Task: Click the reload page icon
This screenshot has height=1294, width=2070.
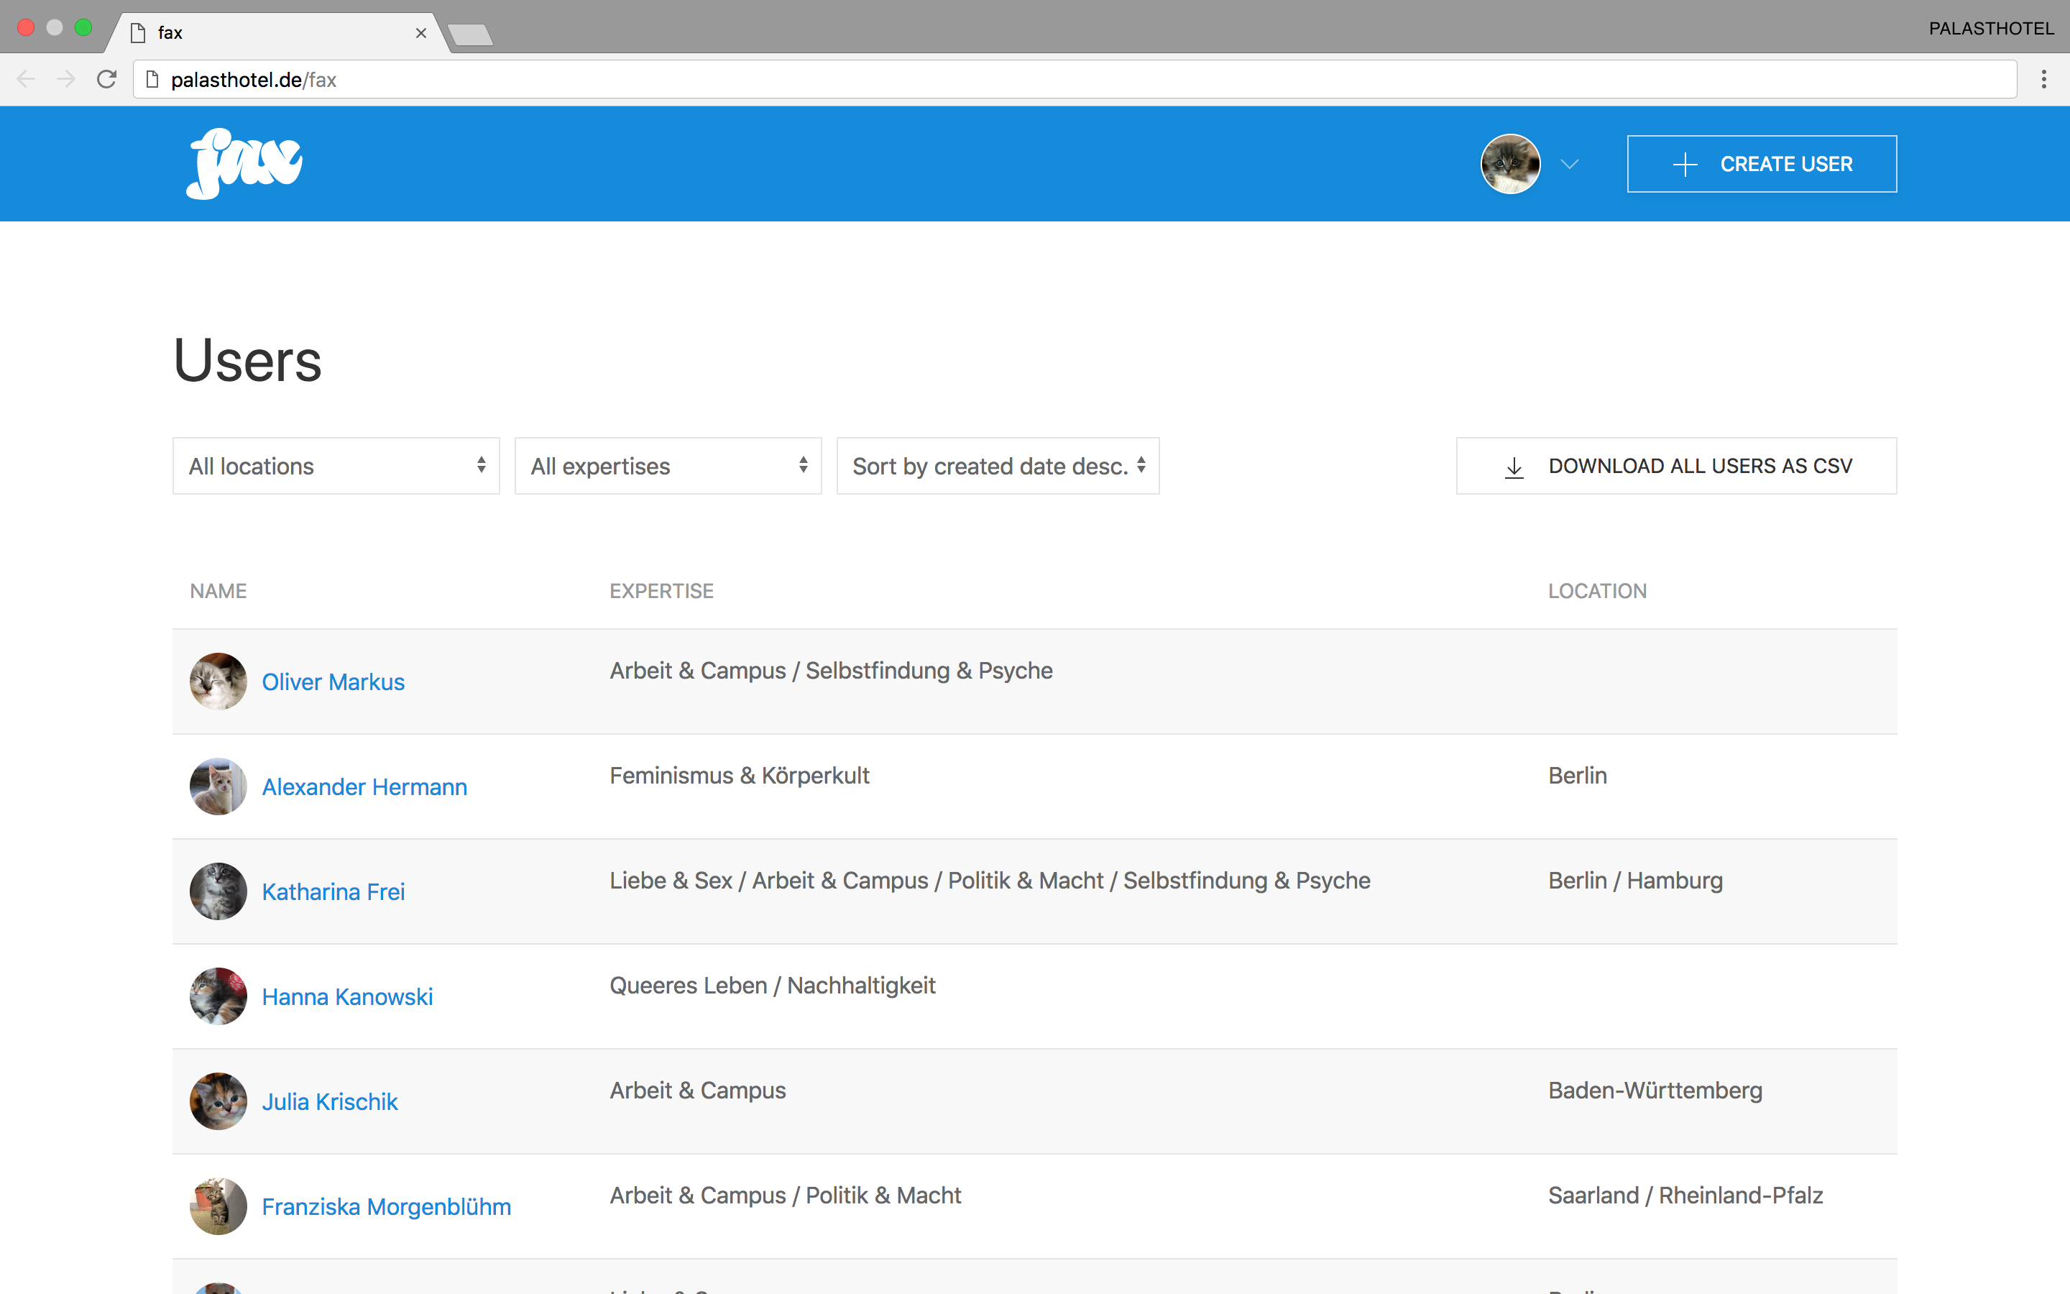Action: [107, 80]
